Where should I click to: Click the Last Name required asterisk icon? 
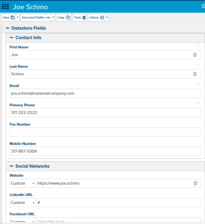click(x=198, y=65)
